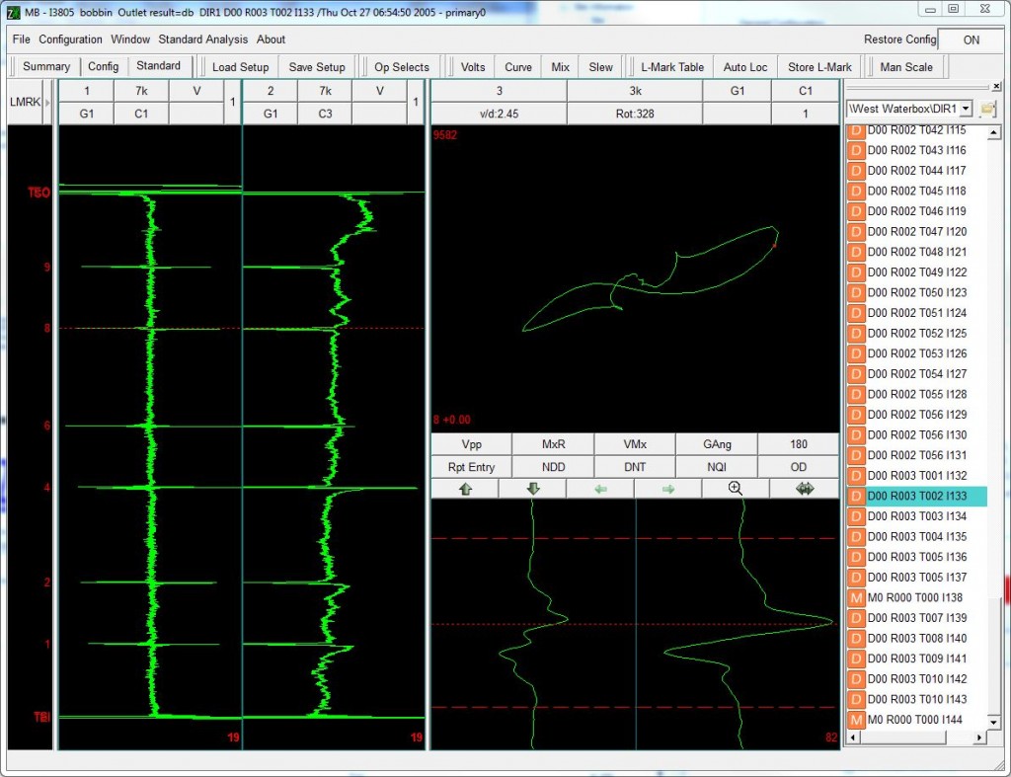
Task: Click the M icon on M0 R000 T000 I138
Action: click(x=855, y=597)
